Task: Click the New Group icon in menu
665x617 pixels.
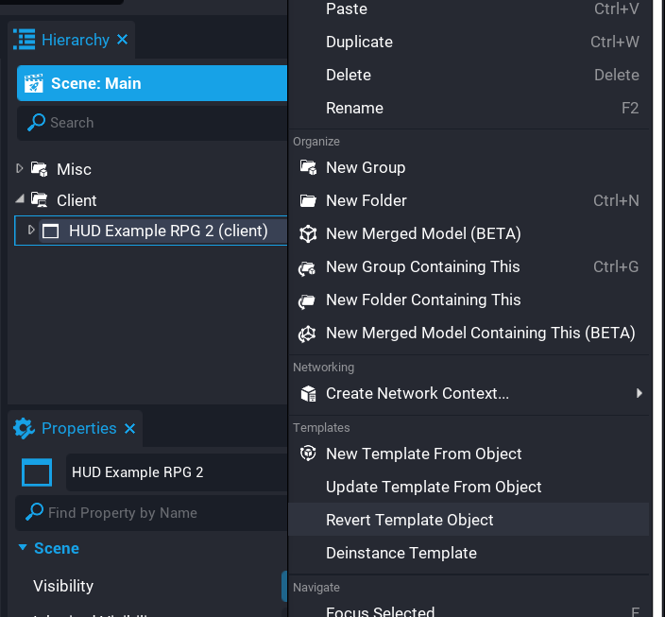Action: click(x=308, y=167)
